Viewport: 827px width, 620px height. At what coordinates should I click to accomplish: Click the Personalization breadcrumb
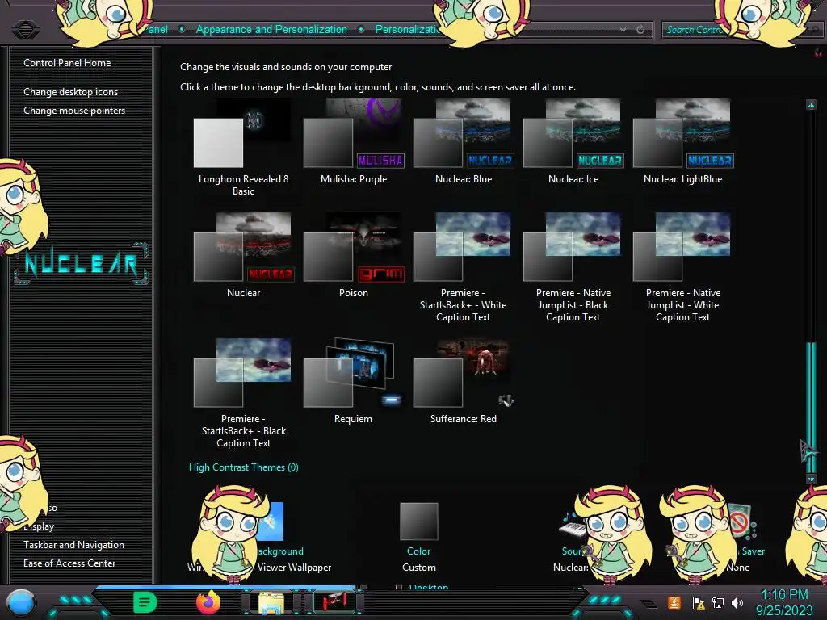point(408,30)
